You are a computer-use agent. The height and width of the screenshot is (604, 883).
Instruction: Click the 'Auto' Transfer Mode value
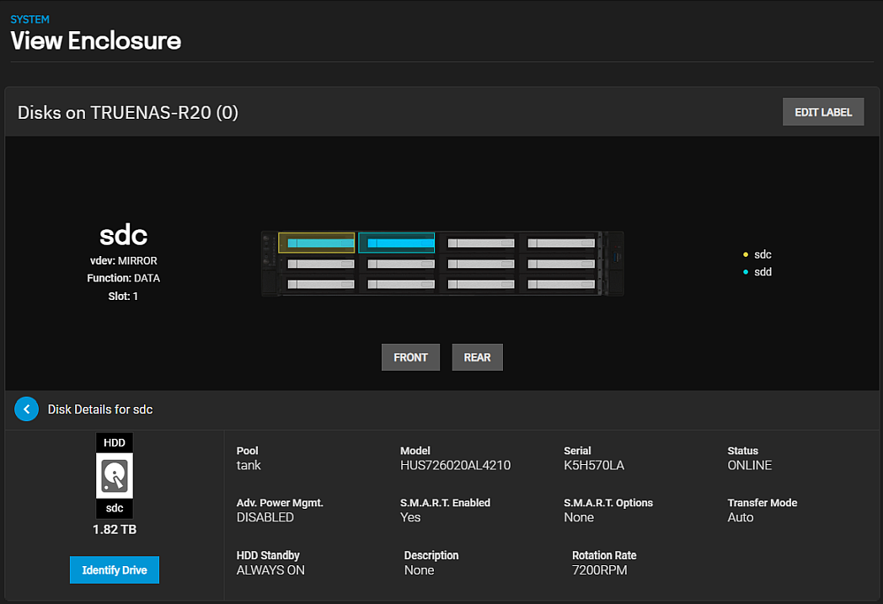point(741,517)
